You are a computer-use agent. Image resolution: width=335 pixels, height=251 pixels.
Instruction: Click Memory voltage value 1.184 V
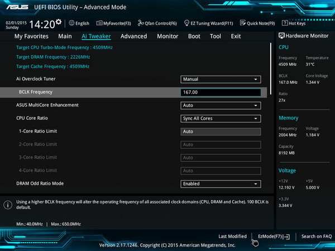[x=312, y=135]
